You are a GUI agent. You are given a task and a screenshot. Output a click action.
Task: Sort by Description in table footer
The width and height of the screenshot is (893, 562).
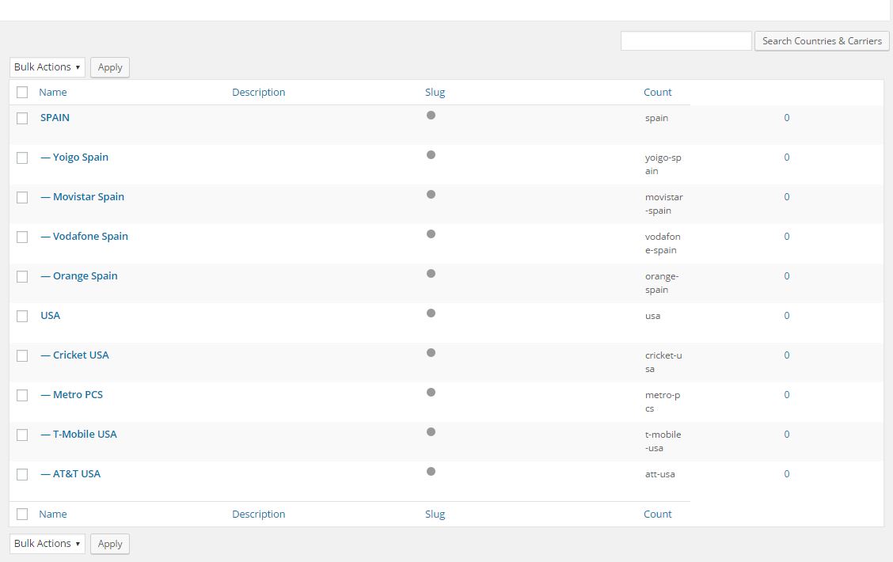pyautogui.click(x=259, y=515)
